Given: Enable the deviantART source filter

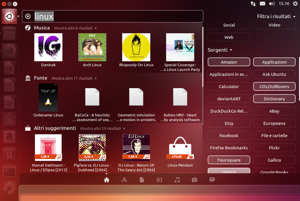Looking at the screenshot, I should click(x=229, y=99).
